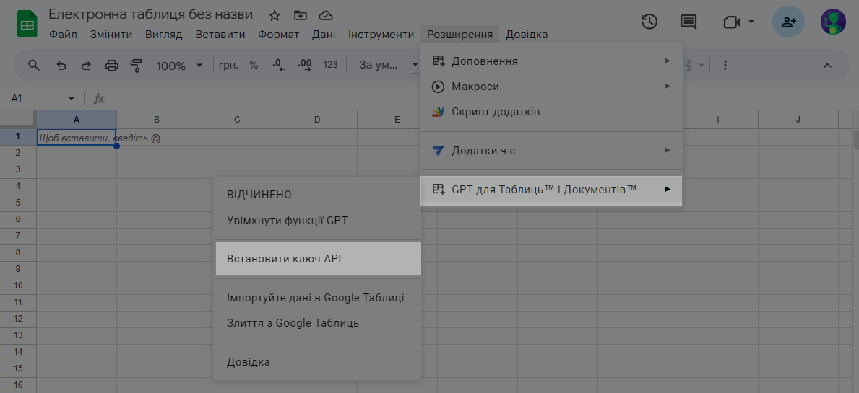Expand the Доповнення submenu
The image size is (859, 393).
(551, 61)
